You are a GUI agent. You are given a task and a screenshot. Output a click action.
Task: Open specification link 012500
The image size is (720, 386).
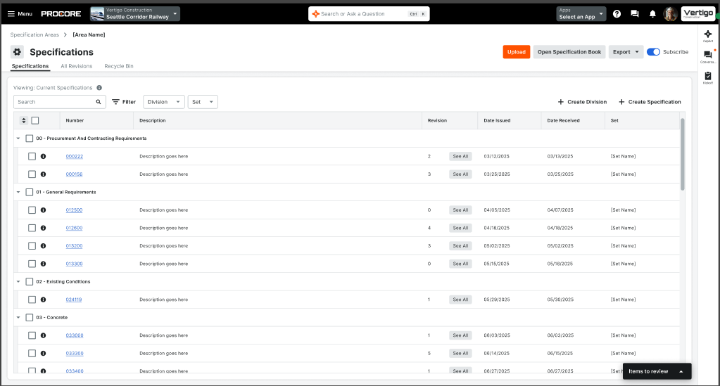[x=74, y=210]
